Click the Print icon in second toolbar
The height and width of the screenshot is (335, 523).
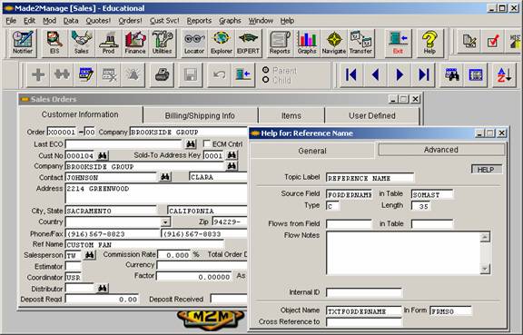pos(163,74)
